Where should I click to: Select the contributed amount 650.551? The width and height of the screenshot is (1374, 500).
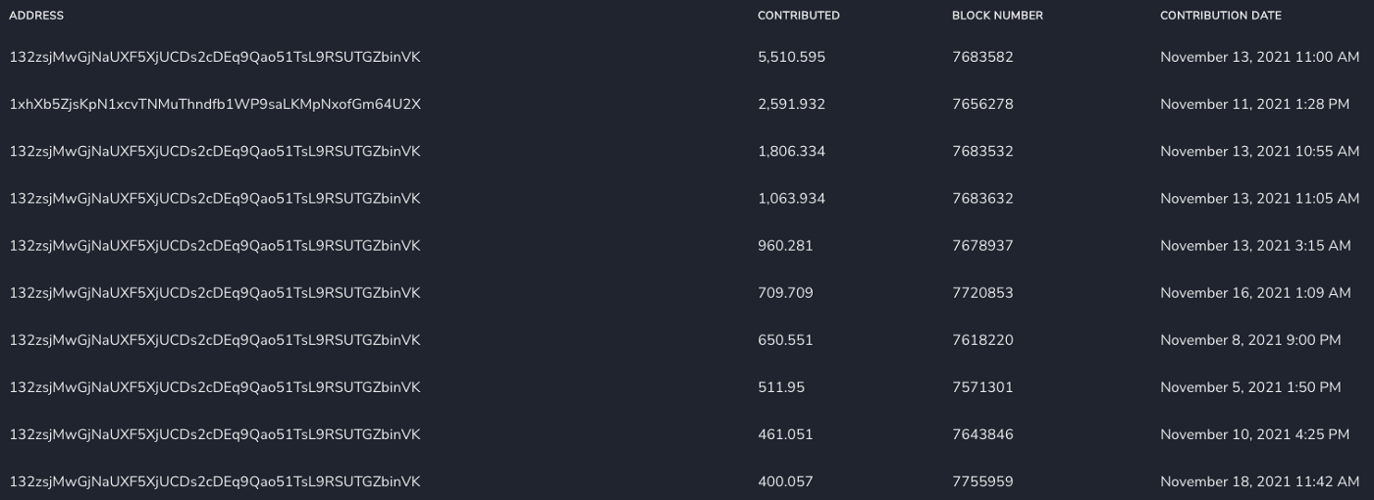pos(785,340)
